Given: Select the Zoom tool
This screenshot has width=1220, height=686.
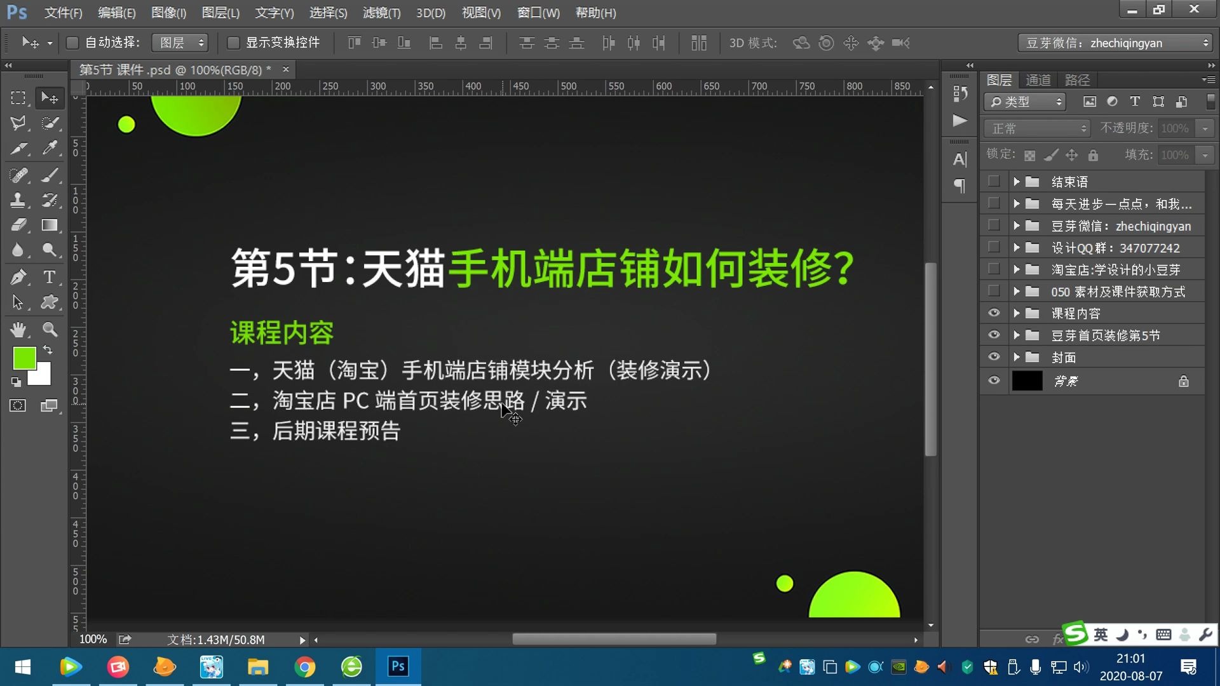Looking at the screenshot, I should 49,329.
